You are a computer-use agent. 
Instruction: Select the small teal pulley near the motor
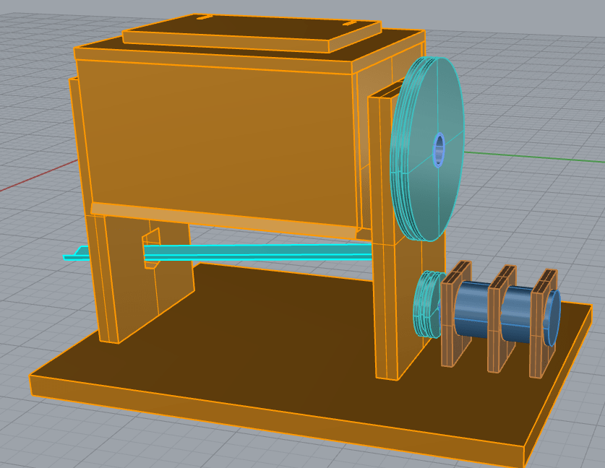pos(428,303)
